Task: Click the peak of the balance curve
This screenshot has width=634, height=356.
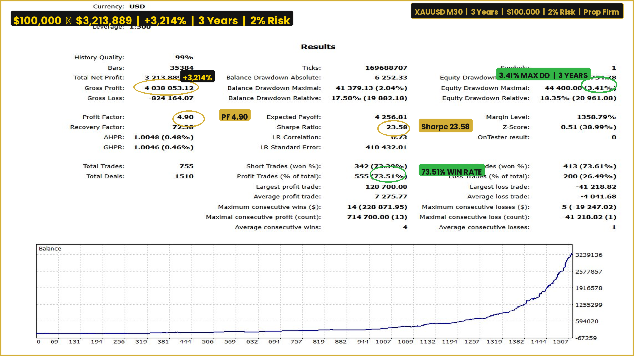Action: [571, 254]
